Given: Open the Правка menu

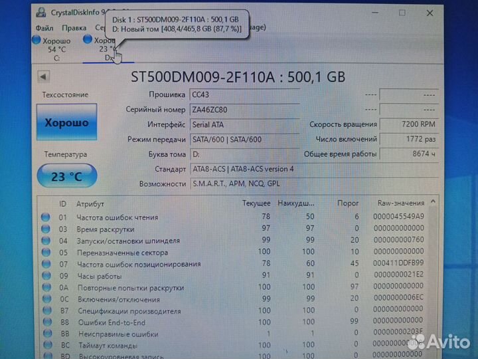Looking at the screenshot, I should pyautogui.click(x=74, y=28).
